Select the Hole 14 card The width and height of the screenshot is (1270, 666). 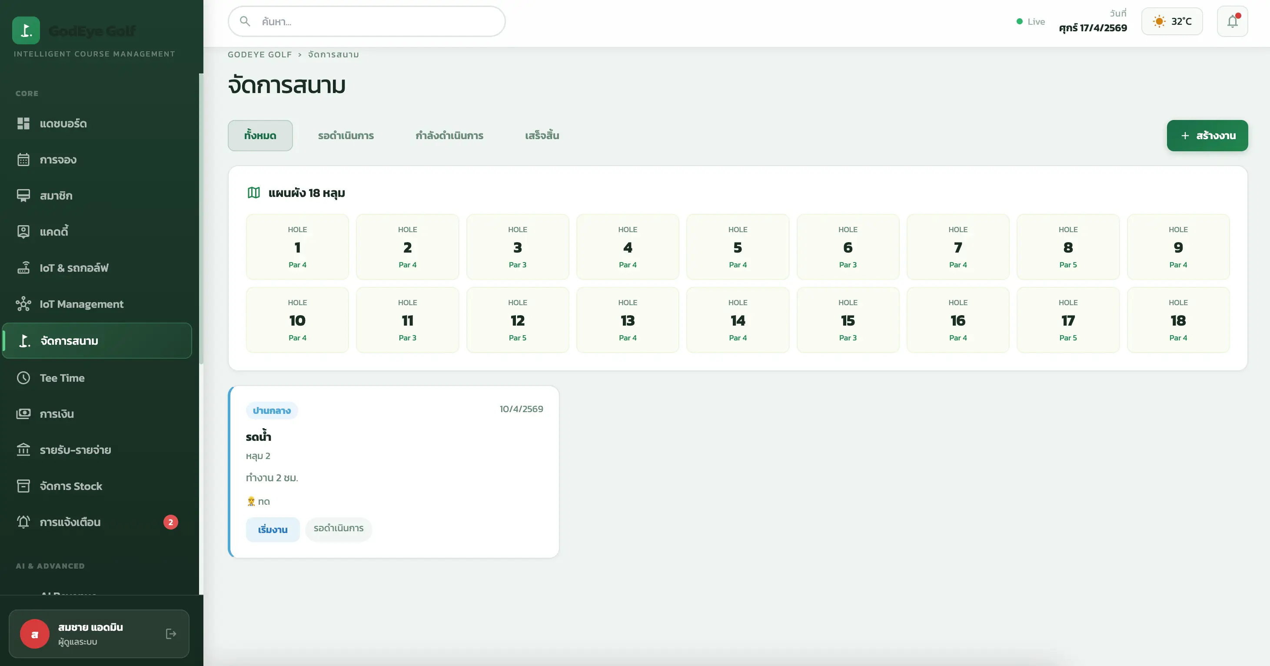738,320
